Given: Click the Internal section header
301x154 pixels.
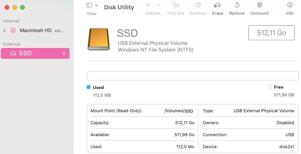Looking at the screenshot, I should (x=11, y=21).
